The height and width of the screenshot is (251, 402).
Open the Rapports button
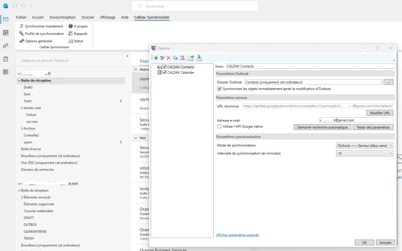[x=78, y=34]
